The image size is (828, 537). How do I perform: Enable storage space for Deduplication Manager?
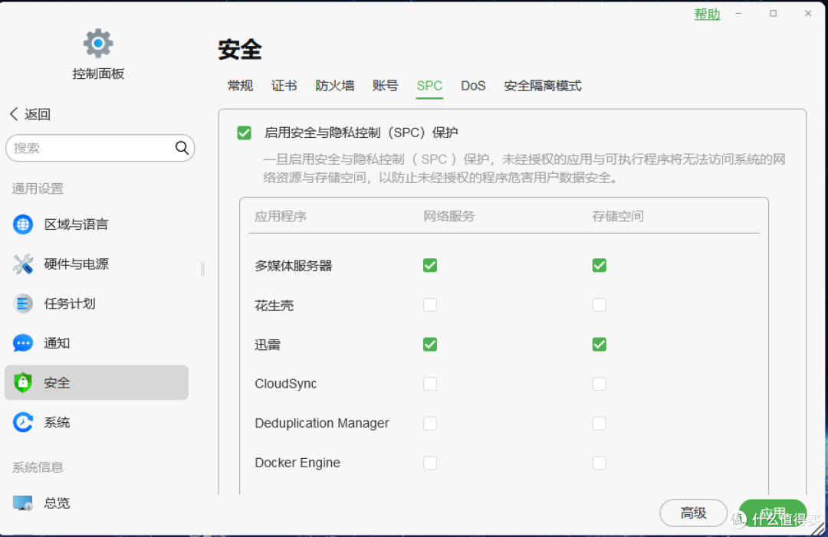point(600,423)
